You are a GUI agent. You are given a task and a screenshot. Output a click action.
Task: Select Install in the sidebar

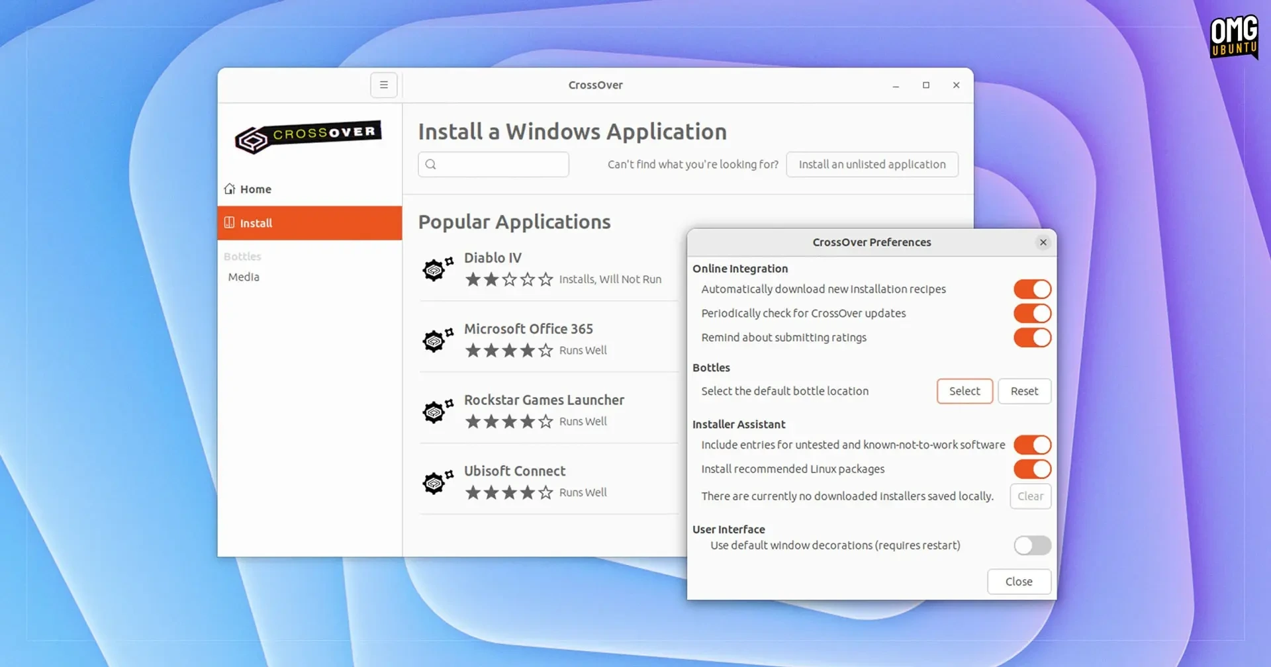tap(310, 223)
